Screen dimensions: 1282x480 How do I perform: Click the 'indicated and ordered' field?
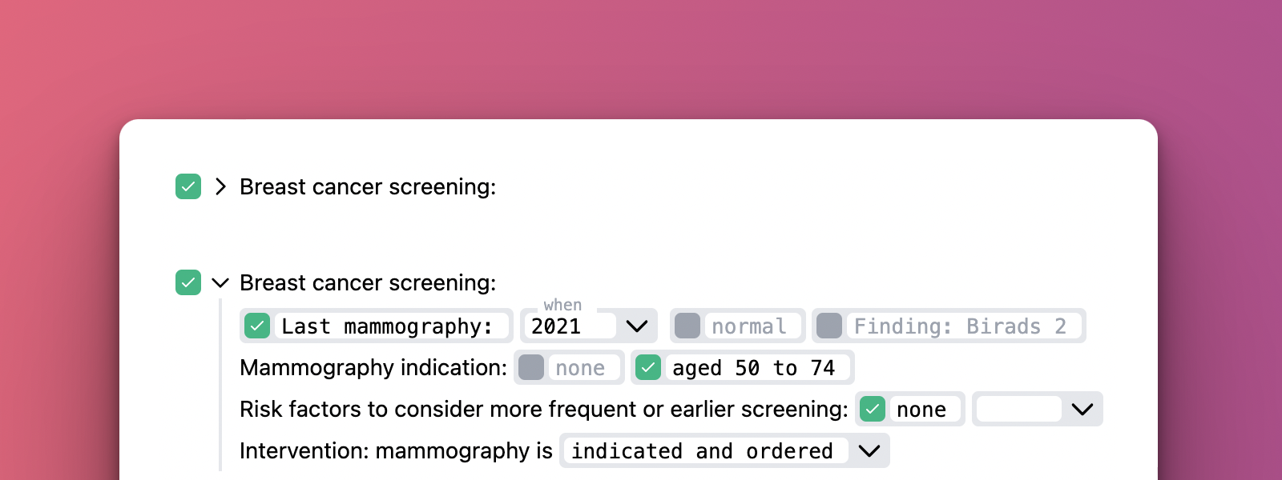click(x=703, y=451)
